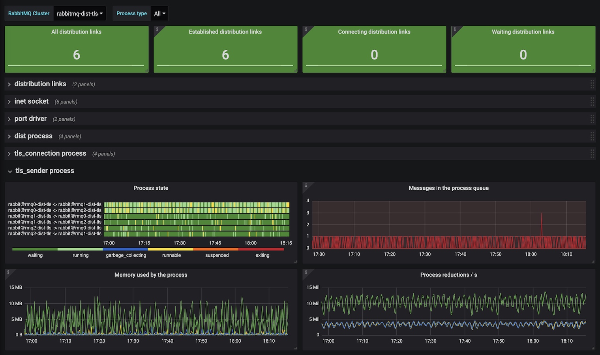The width and height of the screenshot is (600, 355).
Task: Click drag handle on distribution links row
Action: (x=592, y=84)
